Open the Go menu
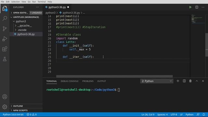This screenshot has width=208, height=117. pyautogui.click(x=29, y=2)
